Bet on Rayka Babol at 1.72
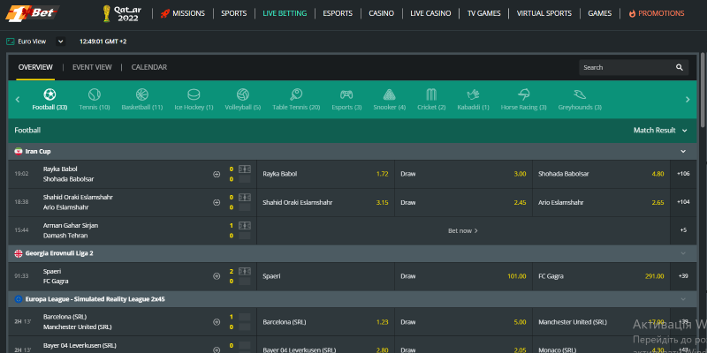 [325, 174]
